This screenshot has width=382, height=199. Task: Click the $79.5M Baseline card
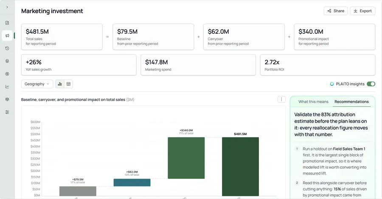(153, 37)
